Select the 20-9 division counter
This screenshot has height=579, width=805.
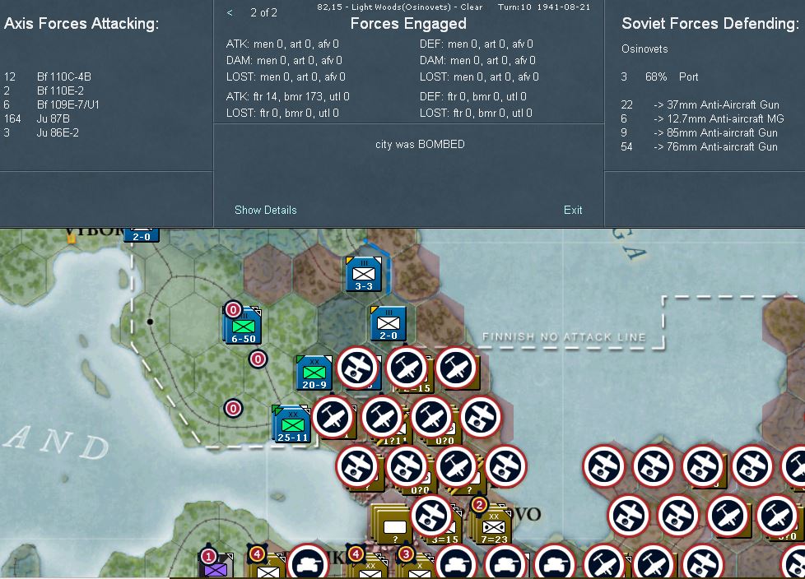pyautogui.click(x=314, y=373)
